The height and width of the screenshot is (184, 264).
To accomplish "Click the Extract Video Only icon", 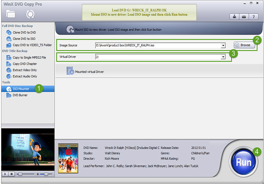I will point(9,70).
